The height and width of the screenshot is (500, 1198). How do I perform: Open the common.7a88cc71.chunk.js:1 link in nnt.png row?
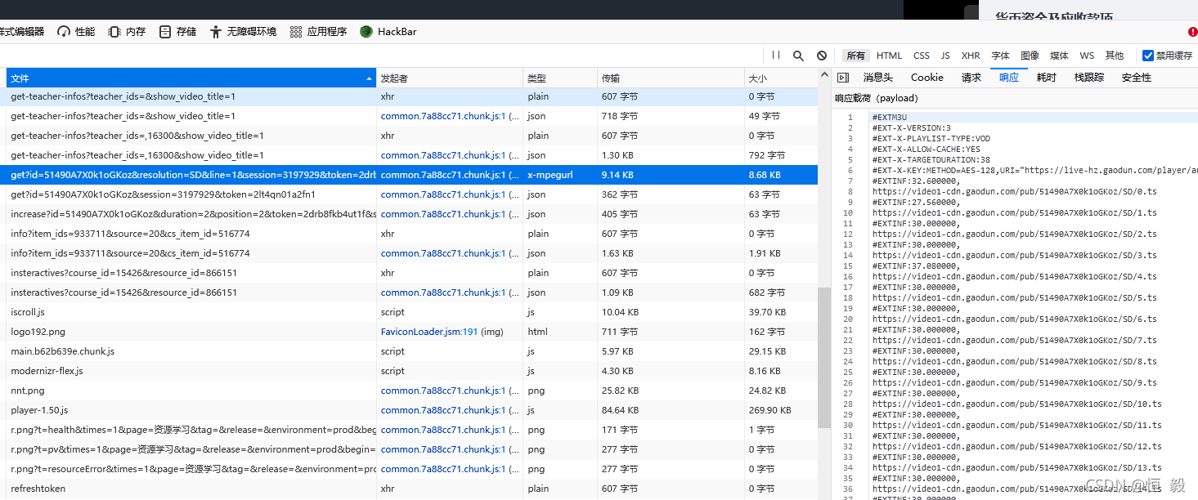(443, 391)
